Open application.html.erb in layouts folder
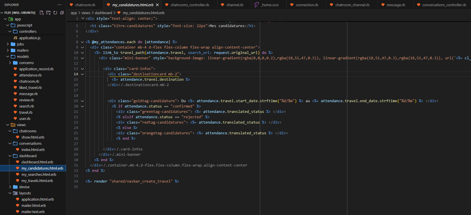Screen dimensions: 471x215 tap(38, 199)
